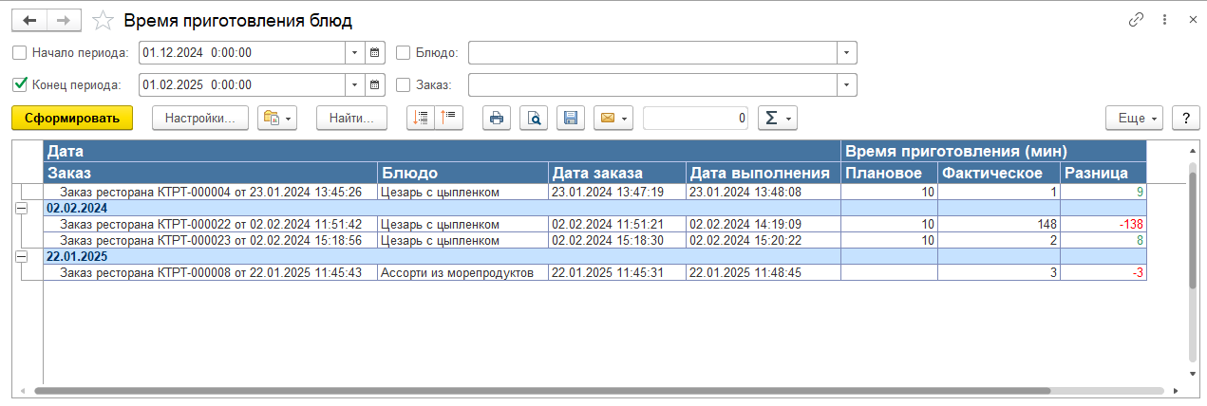Open the Заказ dropdown list
This screenshot has height=406, width=1207.
[x=846, y=84]
